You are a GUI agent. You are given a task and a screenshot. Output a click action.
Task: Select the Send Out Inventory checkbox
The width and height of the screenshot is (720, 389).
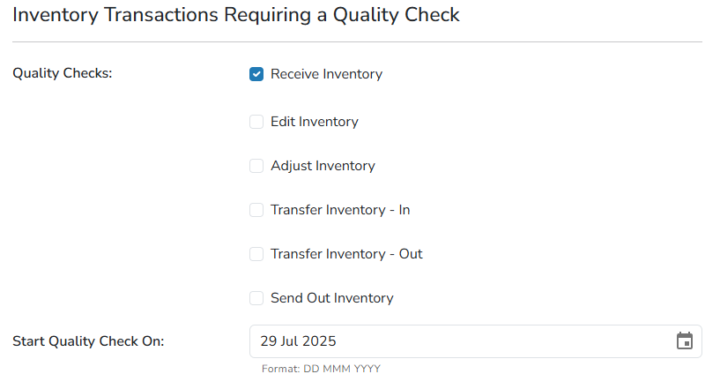click(256, 298)
